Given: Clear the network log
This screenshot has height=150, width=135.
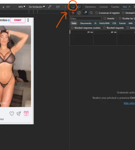Looking at the screenshot, I should 79,13.
